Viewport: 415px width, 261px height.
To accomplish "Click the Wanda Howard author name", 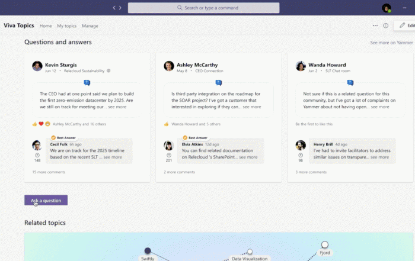I will pos(327,65).
